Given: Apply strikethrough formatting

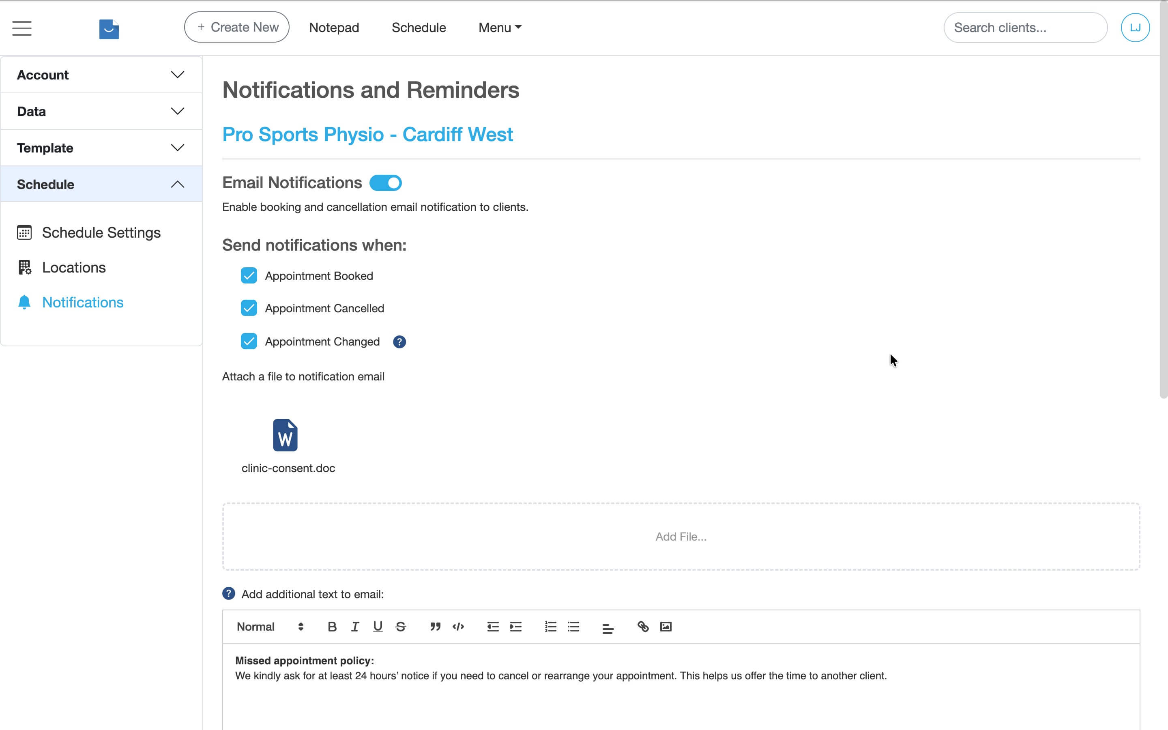Looking at the screenshot, I should (x=401, y=626).
